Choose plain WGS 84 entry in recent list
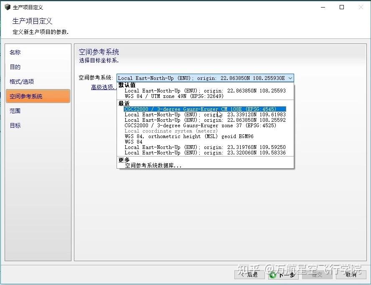 pyautogui.click(x=133, y=142)
